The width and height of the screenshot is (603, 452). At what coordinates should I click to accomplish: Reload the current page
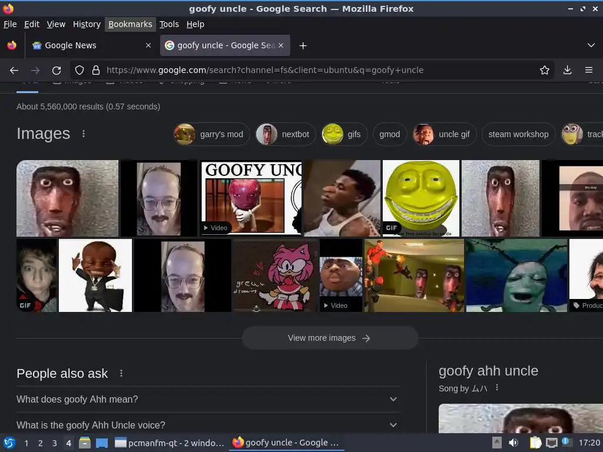57,71
